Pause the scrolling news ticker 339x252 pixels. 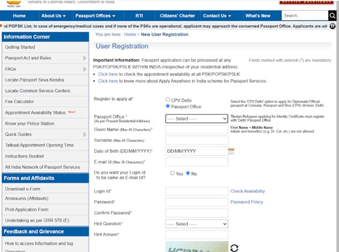coord(333,27)
